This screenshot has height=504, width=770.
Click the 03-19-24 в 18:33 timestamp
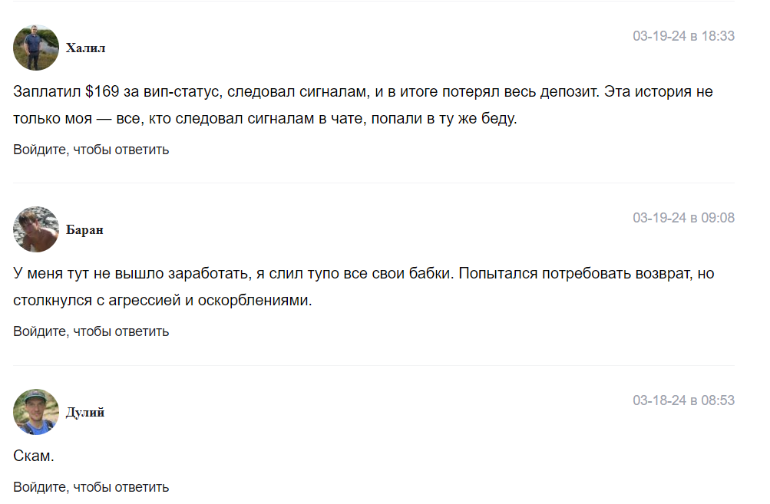683,36
